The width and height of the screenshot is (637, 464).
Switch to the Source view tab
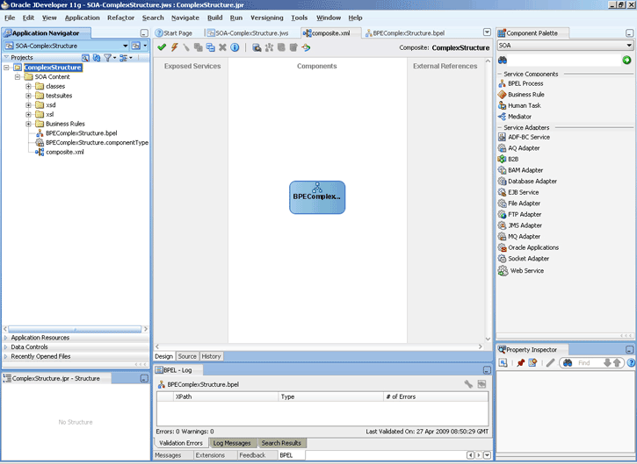[187, 356]
